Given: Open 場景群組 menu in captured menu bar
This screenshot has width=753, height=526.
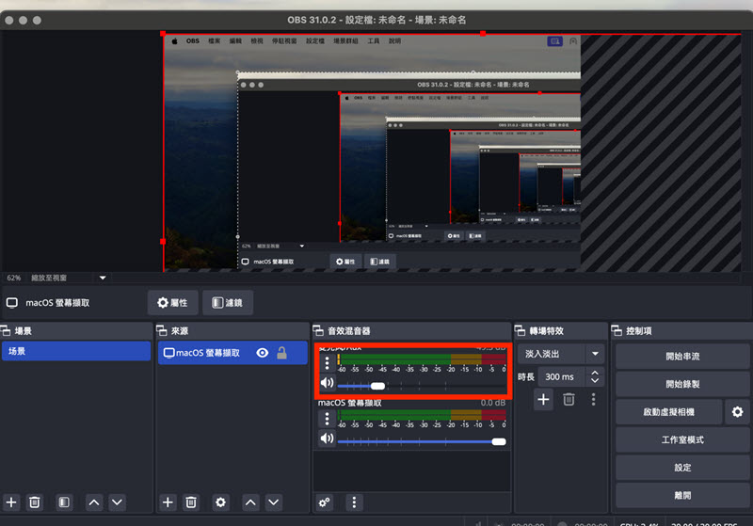Looking at the screenshot, I should tap(345, 40).
